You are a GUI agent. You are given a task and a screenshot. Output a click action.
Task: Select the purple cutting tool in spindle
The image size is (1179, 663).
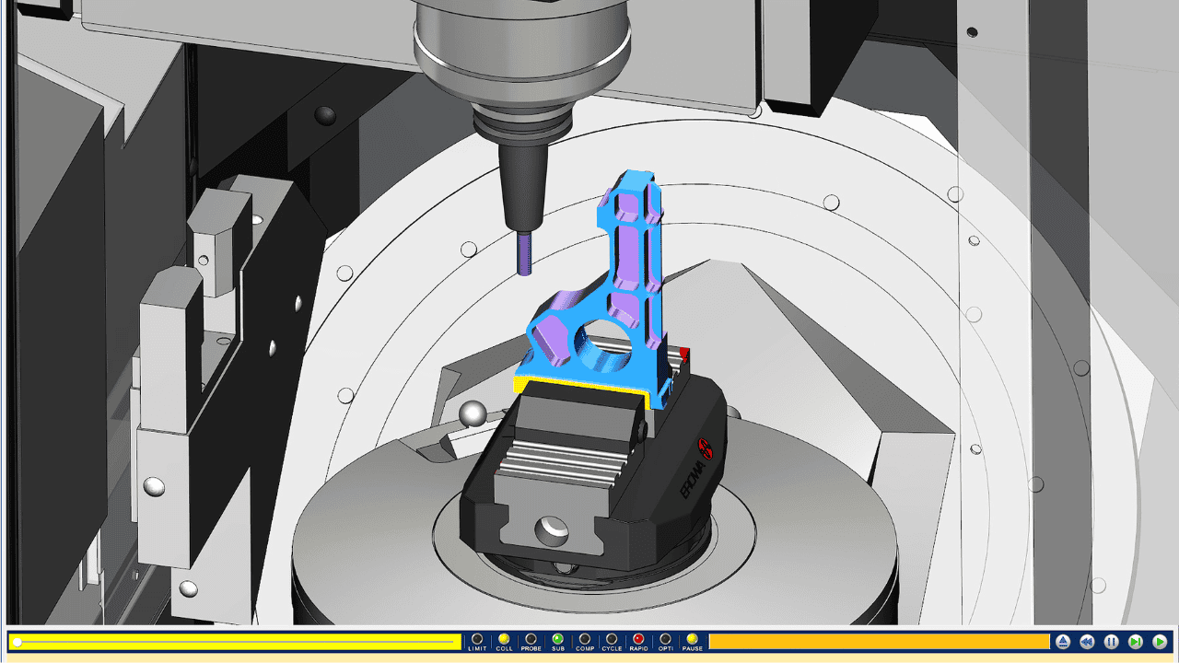coord(522,253)
